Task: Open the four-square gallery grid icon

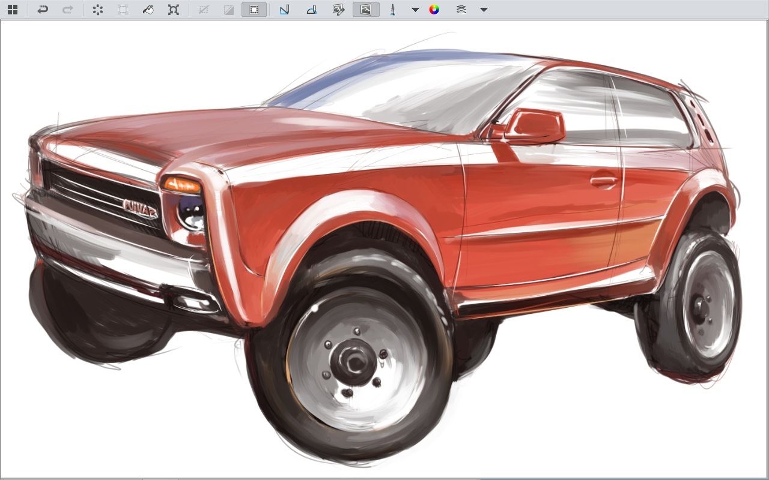Action: 13,10
